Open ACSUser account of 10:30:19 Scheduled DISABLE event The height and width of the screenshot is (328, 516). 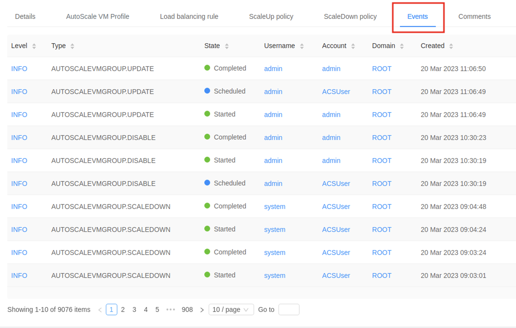(336, 184)
